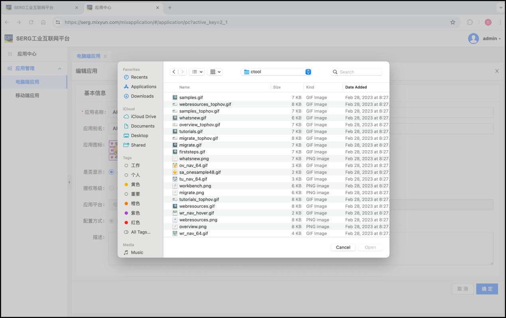
Task: Open the grid grouping options dropdown
Action: click(x=215, y=72)
